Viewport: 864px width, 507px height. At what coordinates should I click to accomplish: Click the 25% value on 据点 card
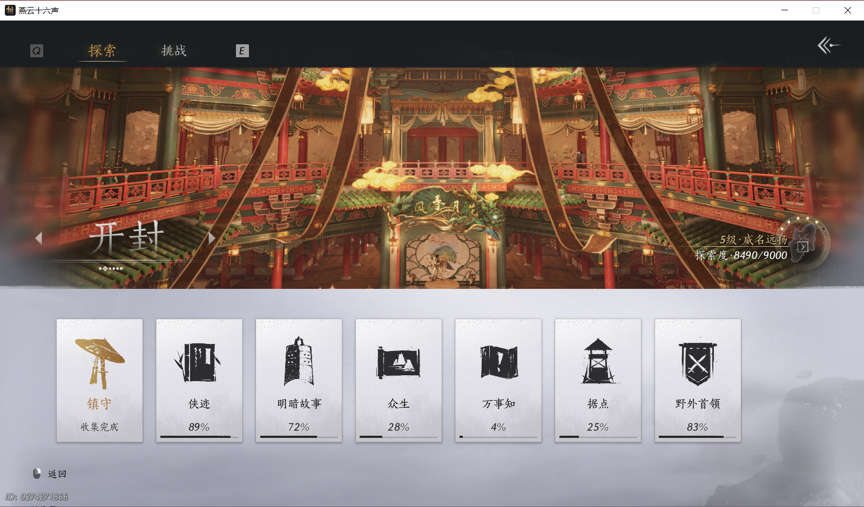598,427
